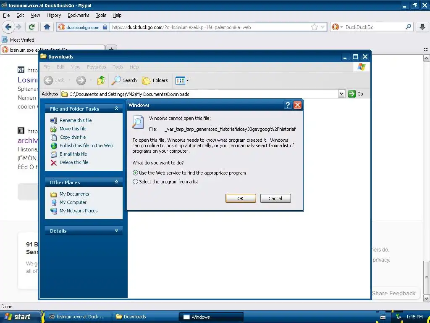Open the Mypal Help menu

tap(117, 15)
